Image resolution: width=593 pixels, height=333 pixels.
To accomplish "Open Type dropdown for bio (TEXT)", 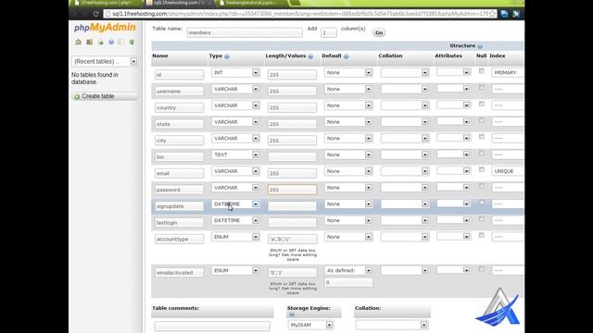I will 235,154.
